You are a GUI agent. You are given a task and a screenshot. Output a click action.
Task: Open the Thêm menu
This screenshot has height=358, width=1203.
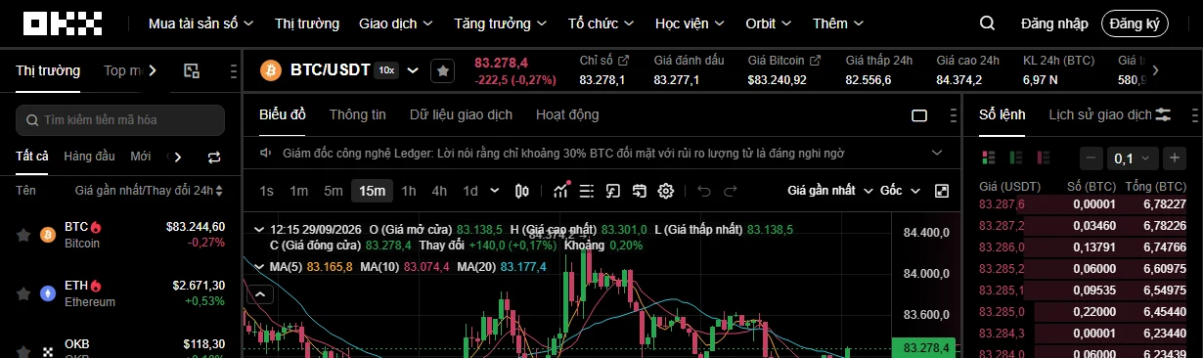[839, 23]
